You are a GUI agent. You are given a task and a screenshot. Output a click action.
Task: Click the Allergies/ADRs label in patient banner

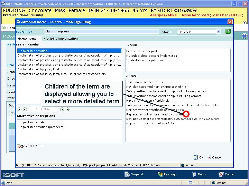(x=163, y=15)
